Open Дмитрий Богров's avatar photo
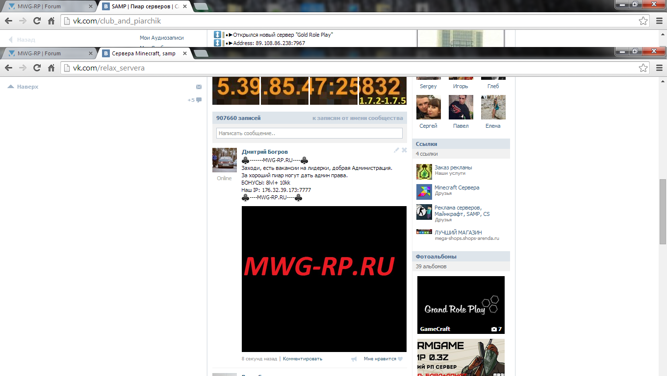 coord(225,160)
